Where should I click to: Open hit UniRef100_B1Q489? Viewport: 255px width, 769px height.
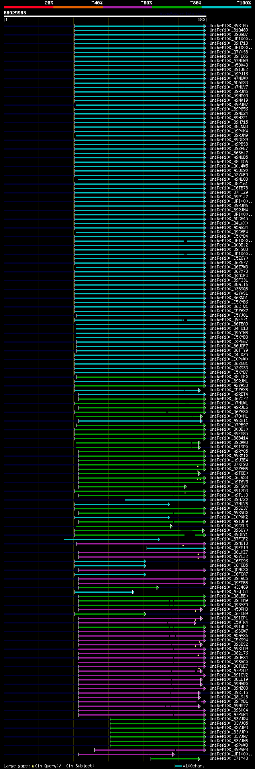(x=229, y=30)
